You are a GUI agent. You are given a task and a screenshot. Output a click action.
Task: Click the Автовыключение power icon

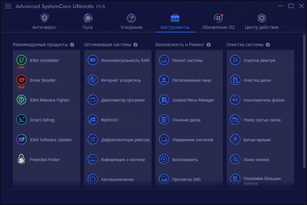(x=93, y=179)
